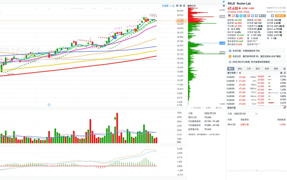Click the 47.250 price row in distribution list
The height and width of the screenshot is (180, 287).
[x=272, y=103]
